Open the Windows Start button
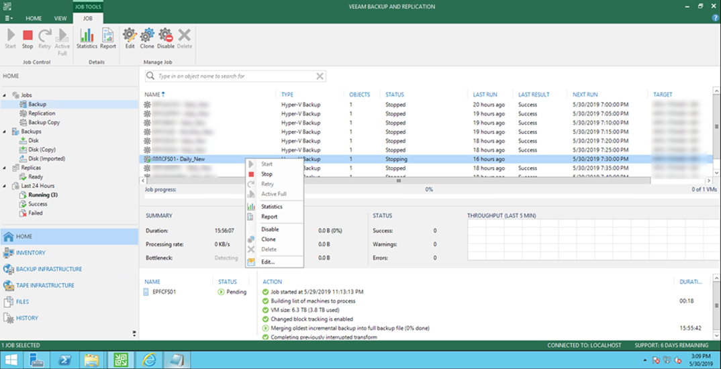Image resolution: width=721 pixels, height=369 pixels. (x=11, y=360)
